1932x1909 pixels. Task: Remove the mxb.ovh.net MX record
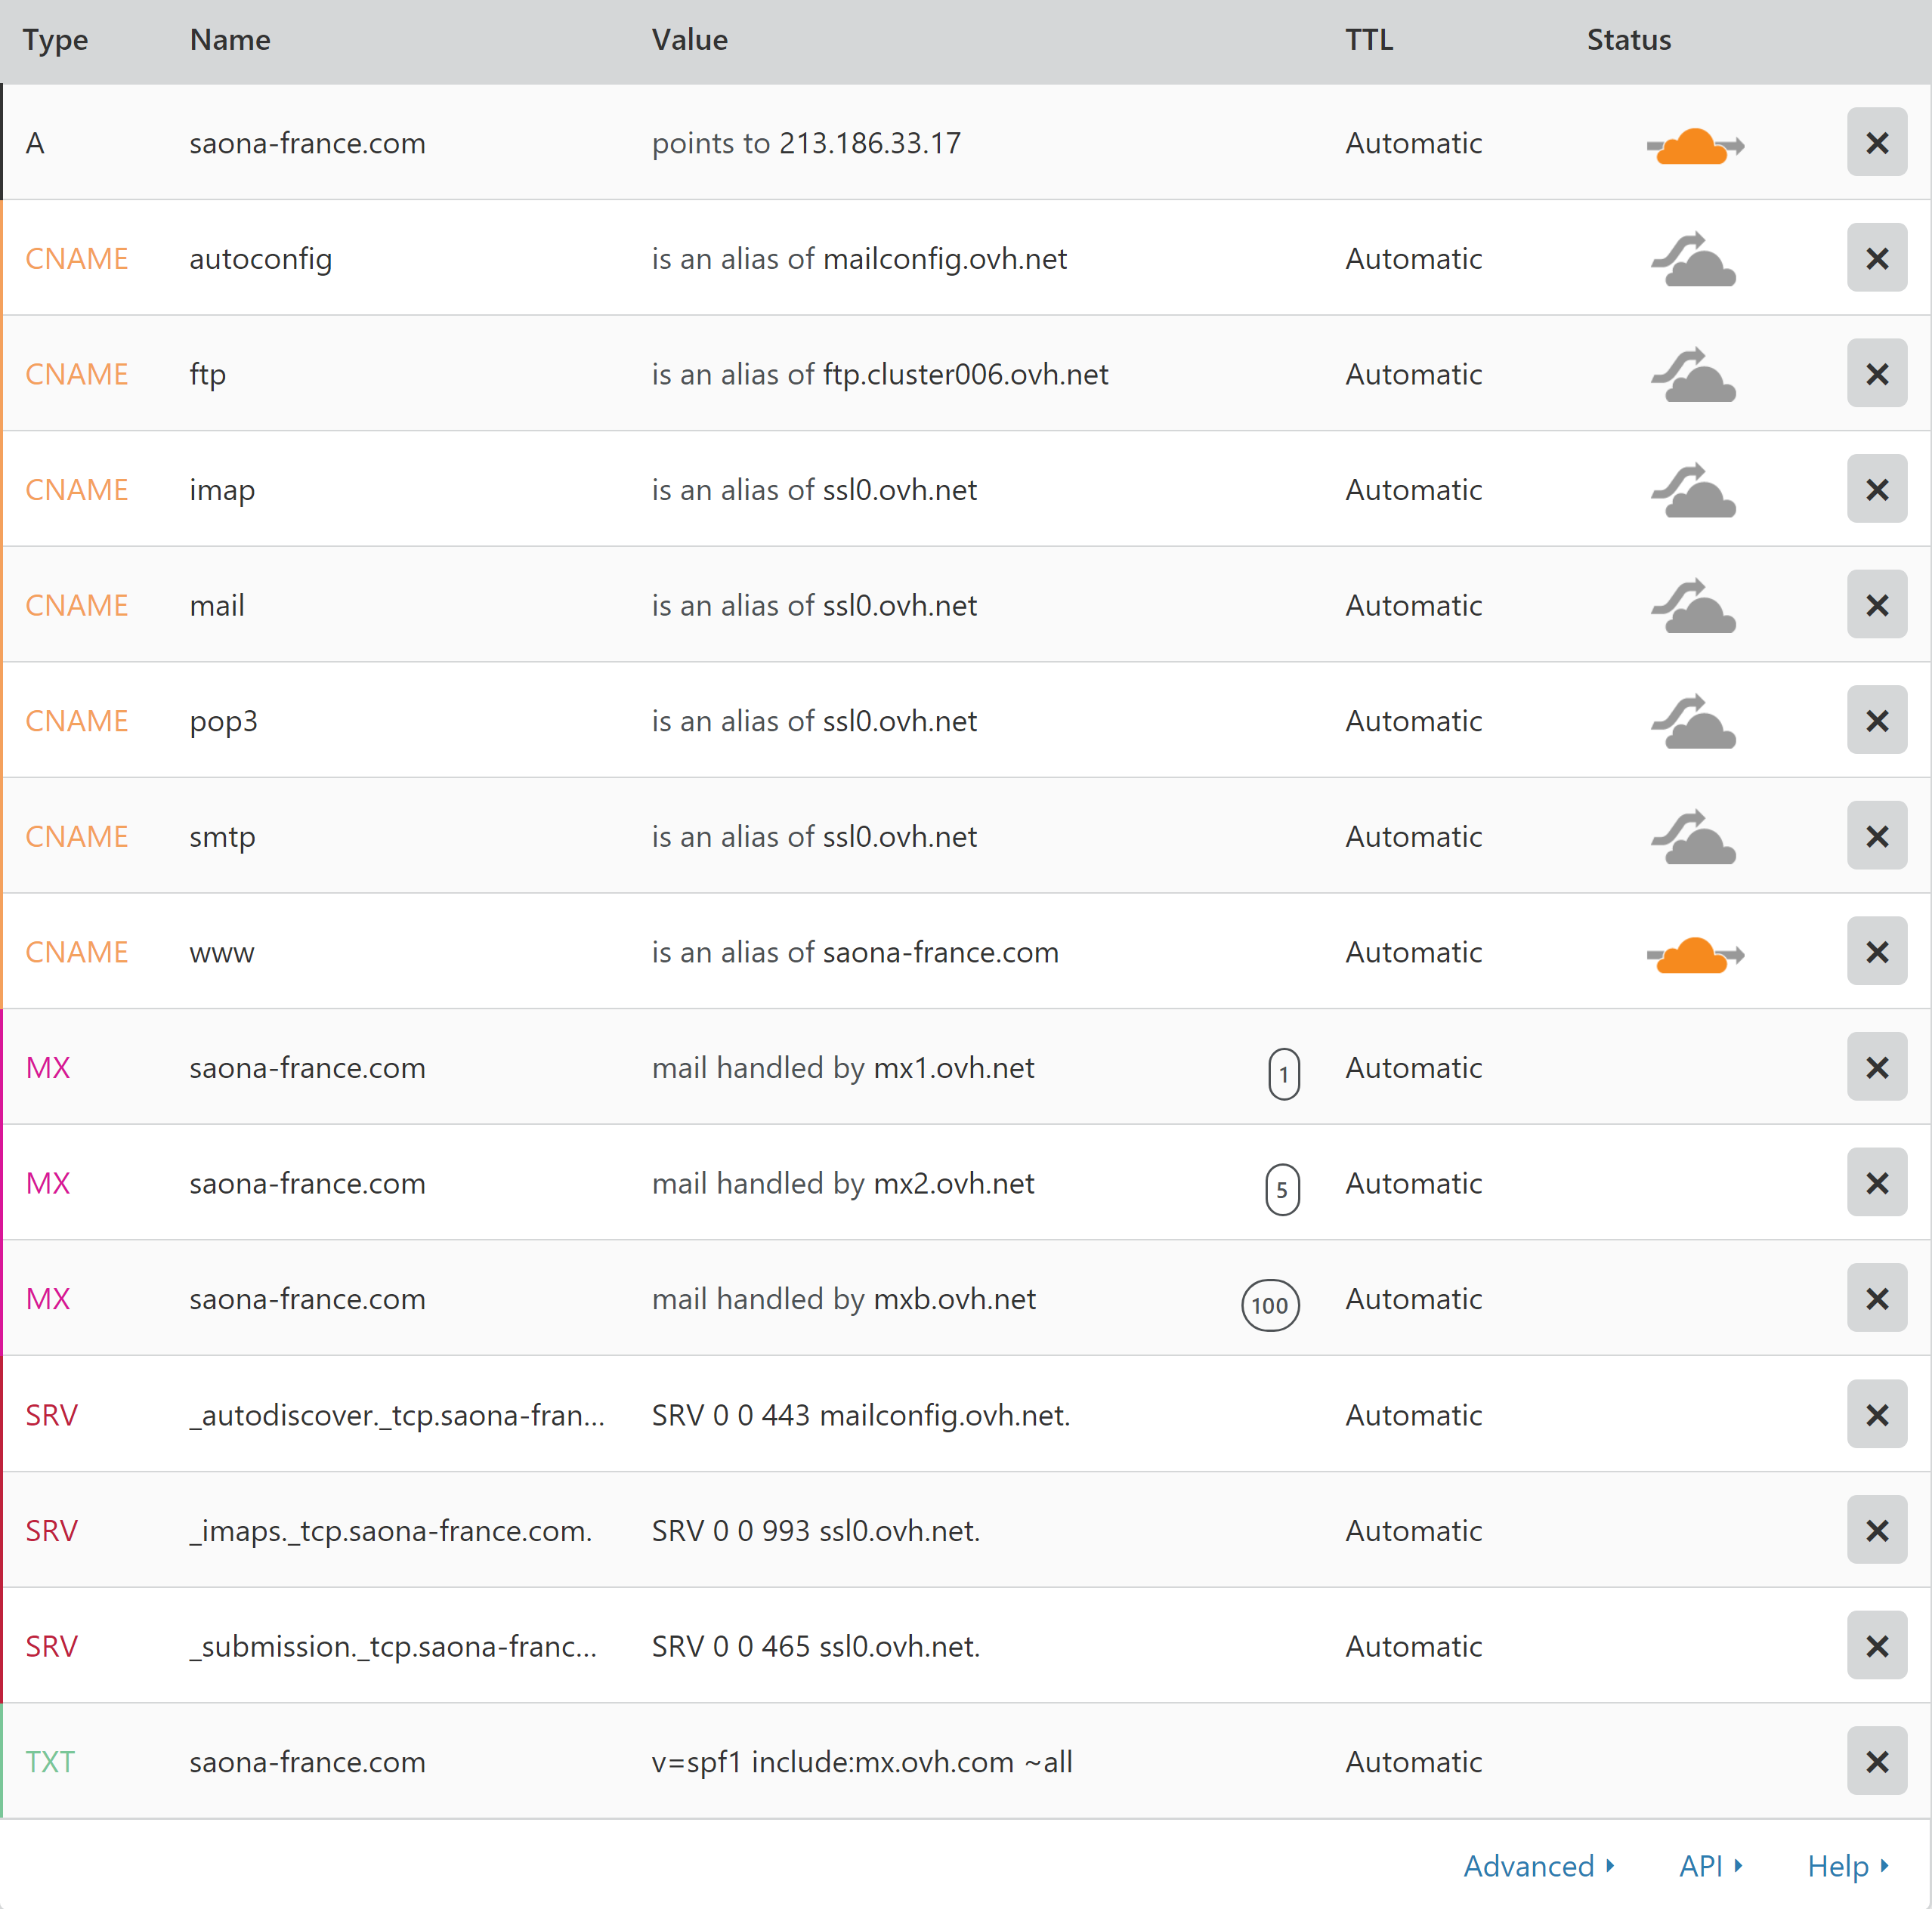click(1876, 1298)
